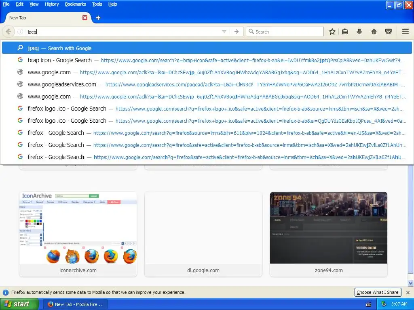Click the keyboard icon in system tray
The width and height of the screenshot is (414, 310).
click(369, 304)
